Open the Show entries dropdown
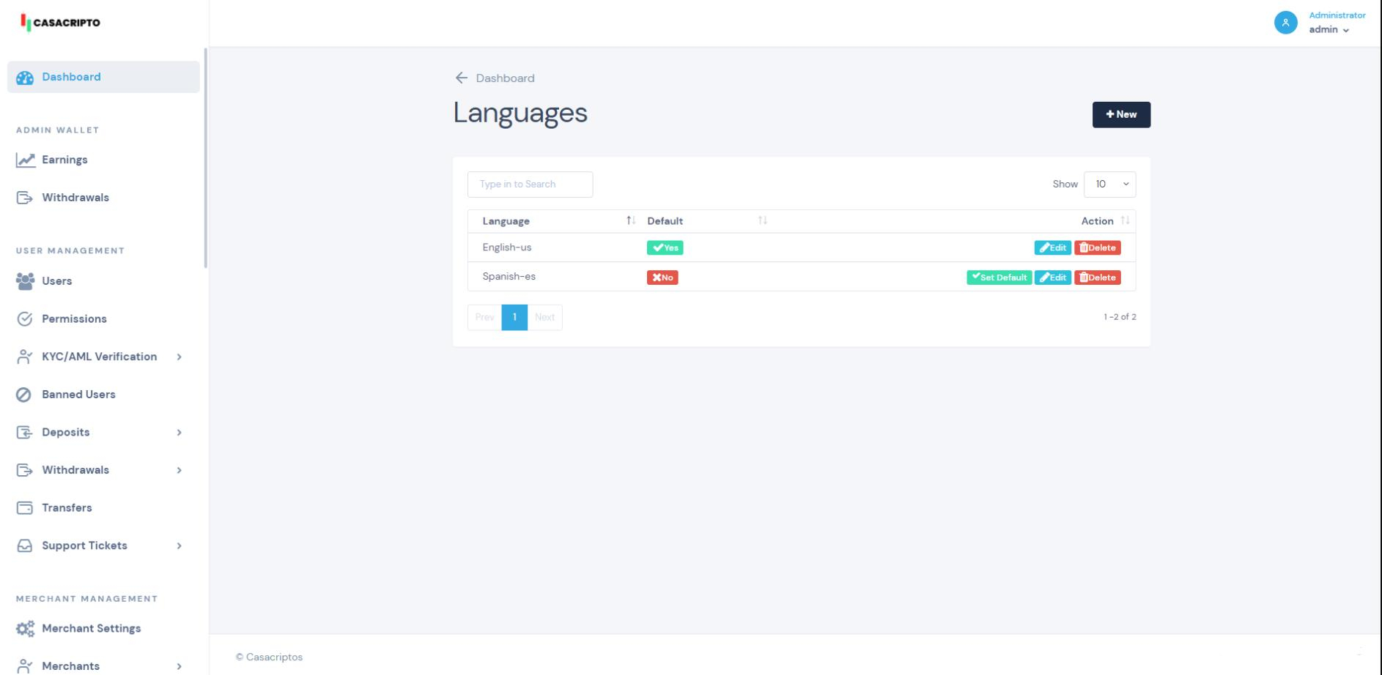This screenshot has height=675, width=1382. coord(1109,184)
